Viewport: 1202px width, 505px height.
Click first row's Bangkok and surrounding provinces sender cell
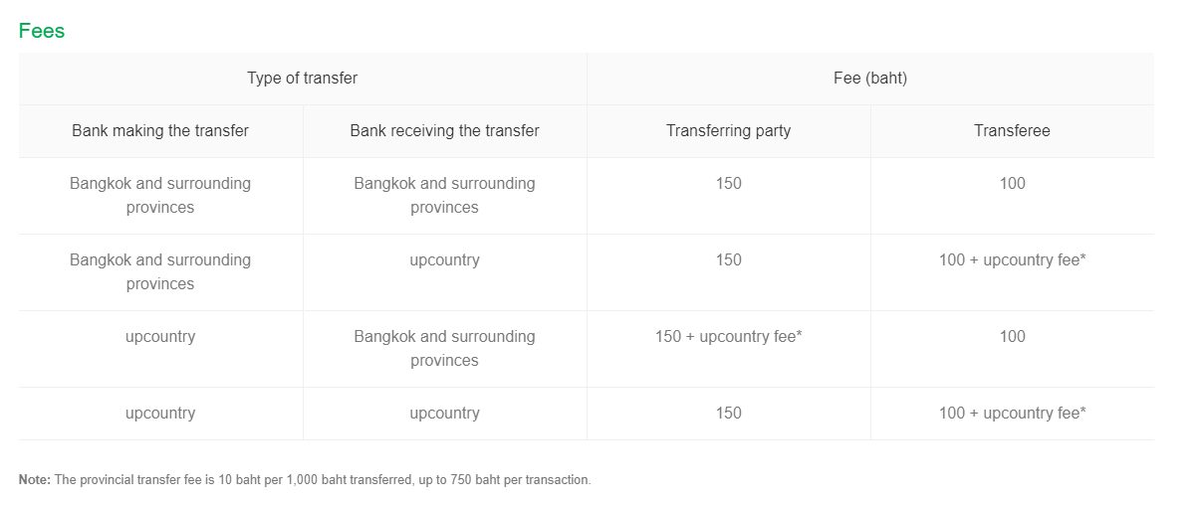[160, 196]
